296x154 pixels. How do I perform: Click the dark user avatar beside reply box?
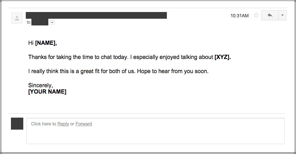point(17,124)
